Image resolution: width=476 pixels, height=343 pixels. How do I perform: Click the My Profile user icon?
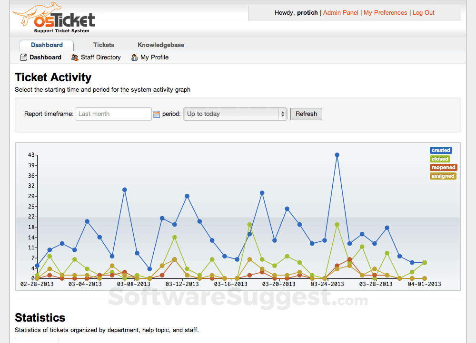click(x=134, y=57)
